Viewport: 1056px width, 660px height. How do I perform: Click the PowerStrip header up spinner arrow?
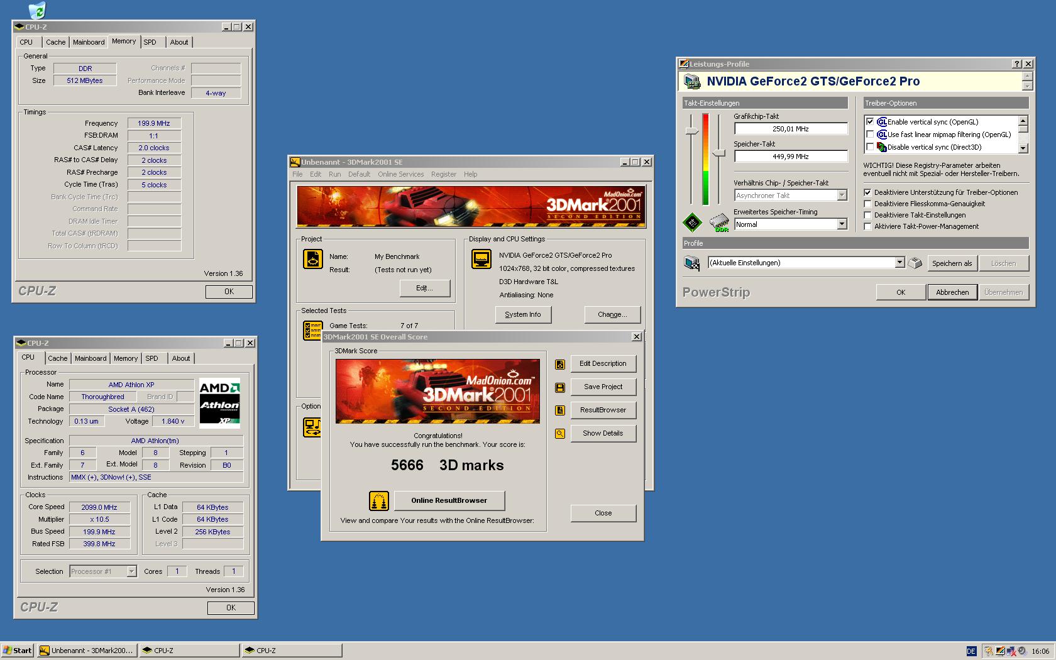[1027, 77]
